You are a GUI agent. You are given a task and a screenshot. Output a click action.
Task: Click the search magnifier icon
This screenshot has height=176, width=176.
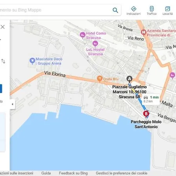click(x=115, y=10)
